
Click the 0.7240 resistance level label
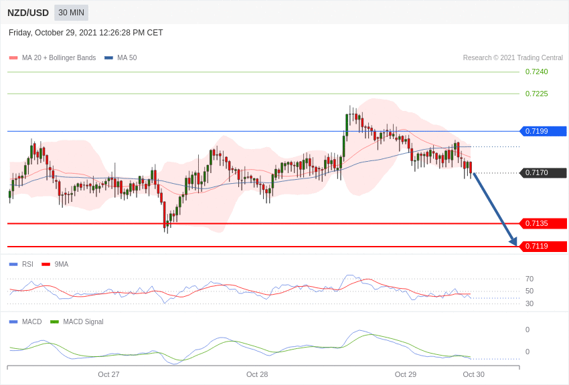pyautogui.click(x=536, y=72)
